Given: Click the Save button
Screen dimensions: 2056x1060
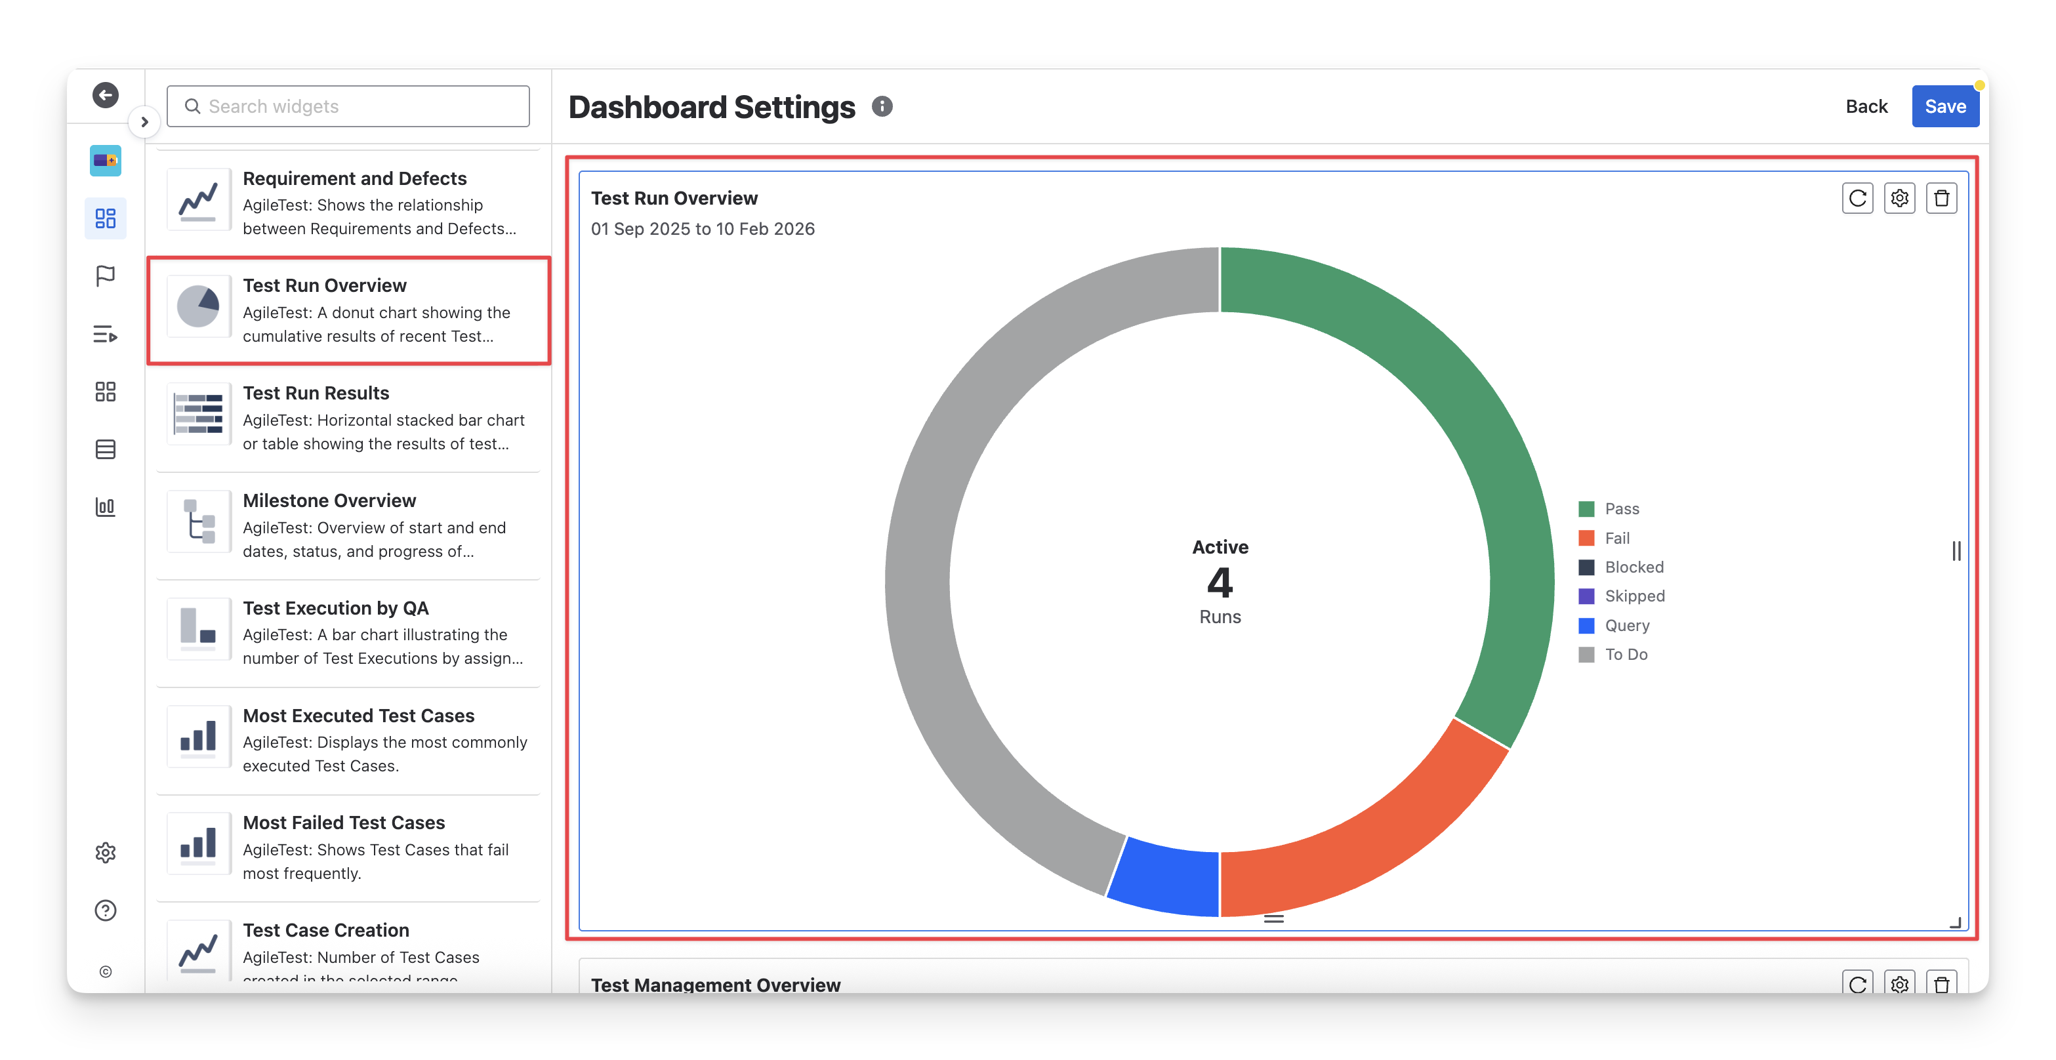Looking at the screenshot, I should (x=1944, y=106).
